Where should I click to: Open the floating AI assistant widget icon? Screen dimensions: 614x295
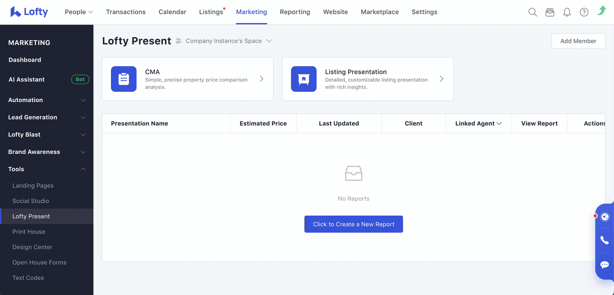605,217
